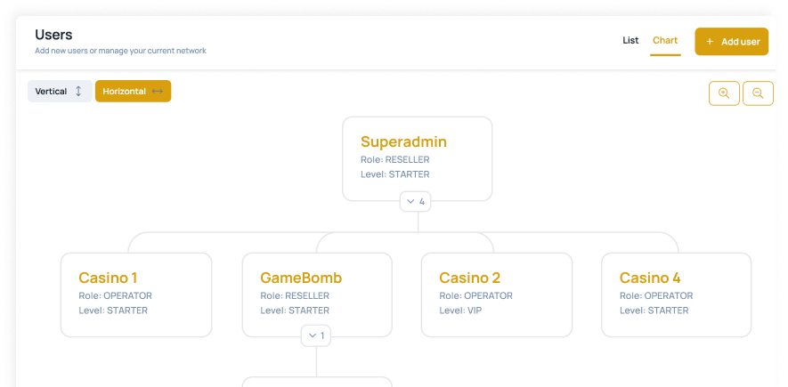
Task: Click 'Level: STARTER' in Casino 4 card
Action: pos(654,310)
